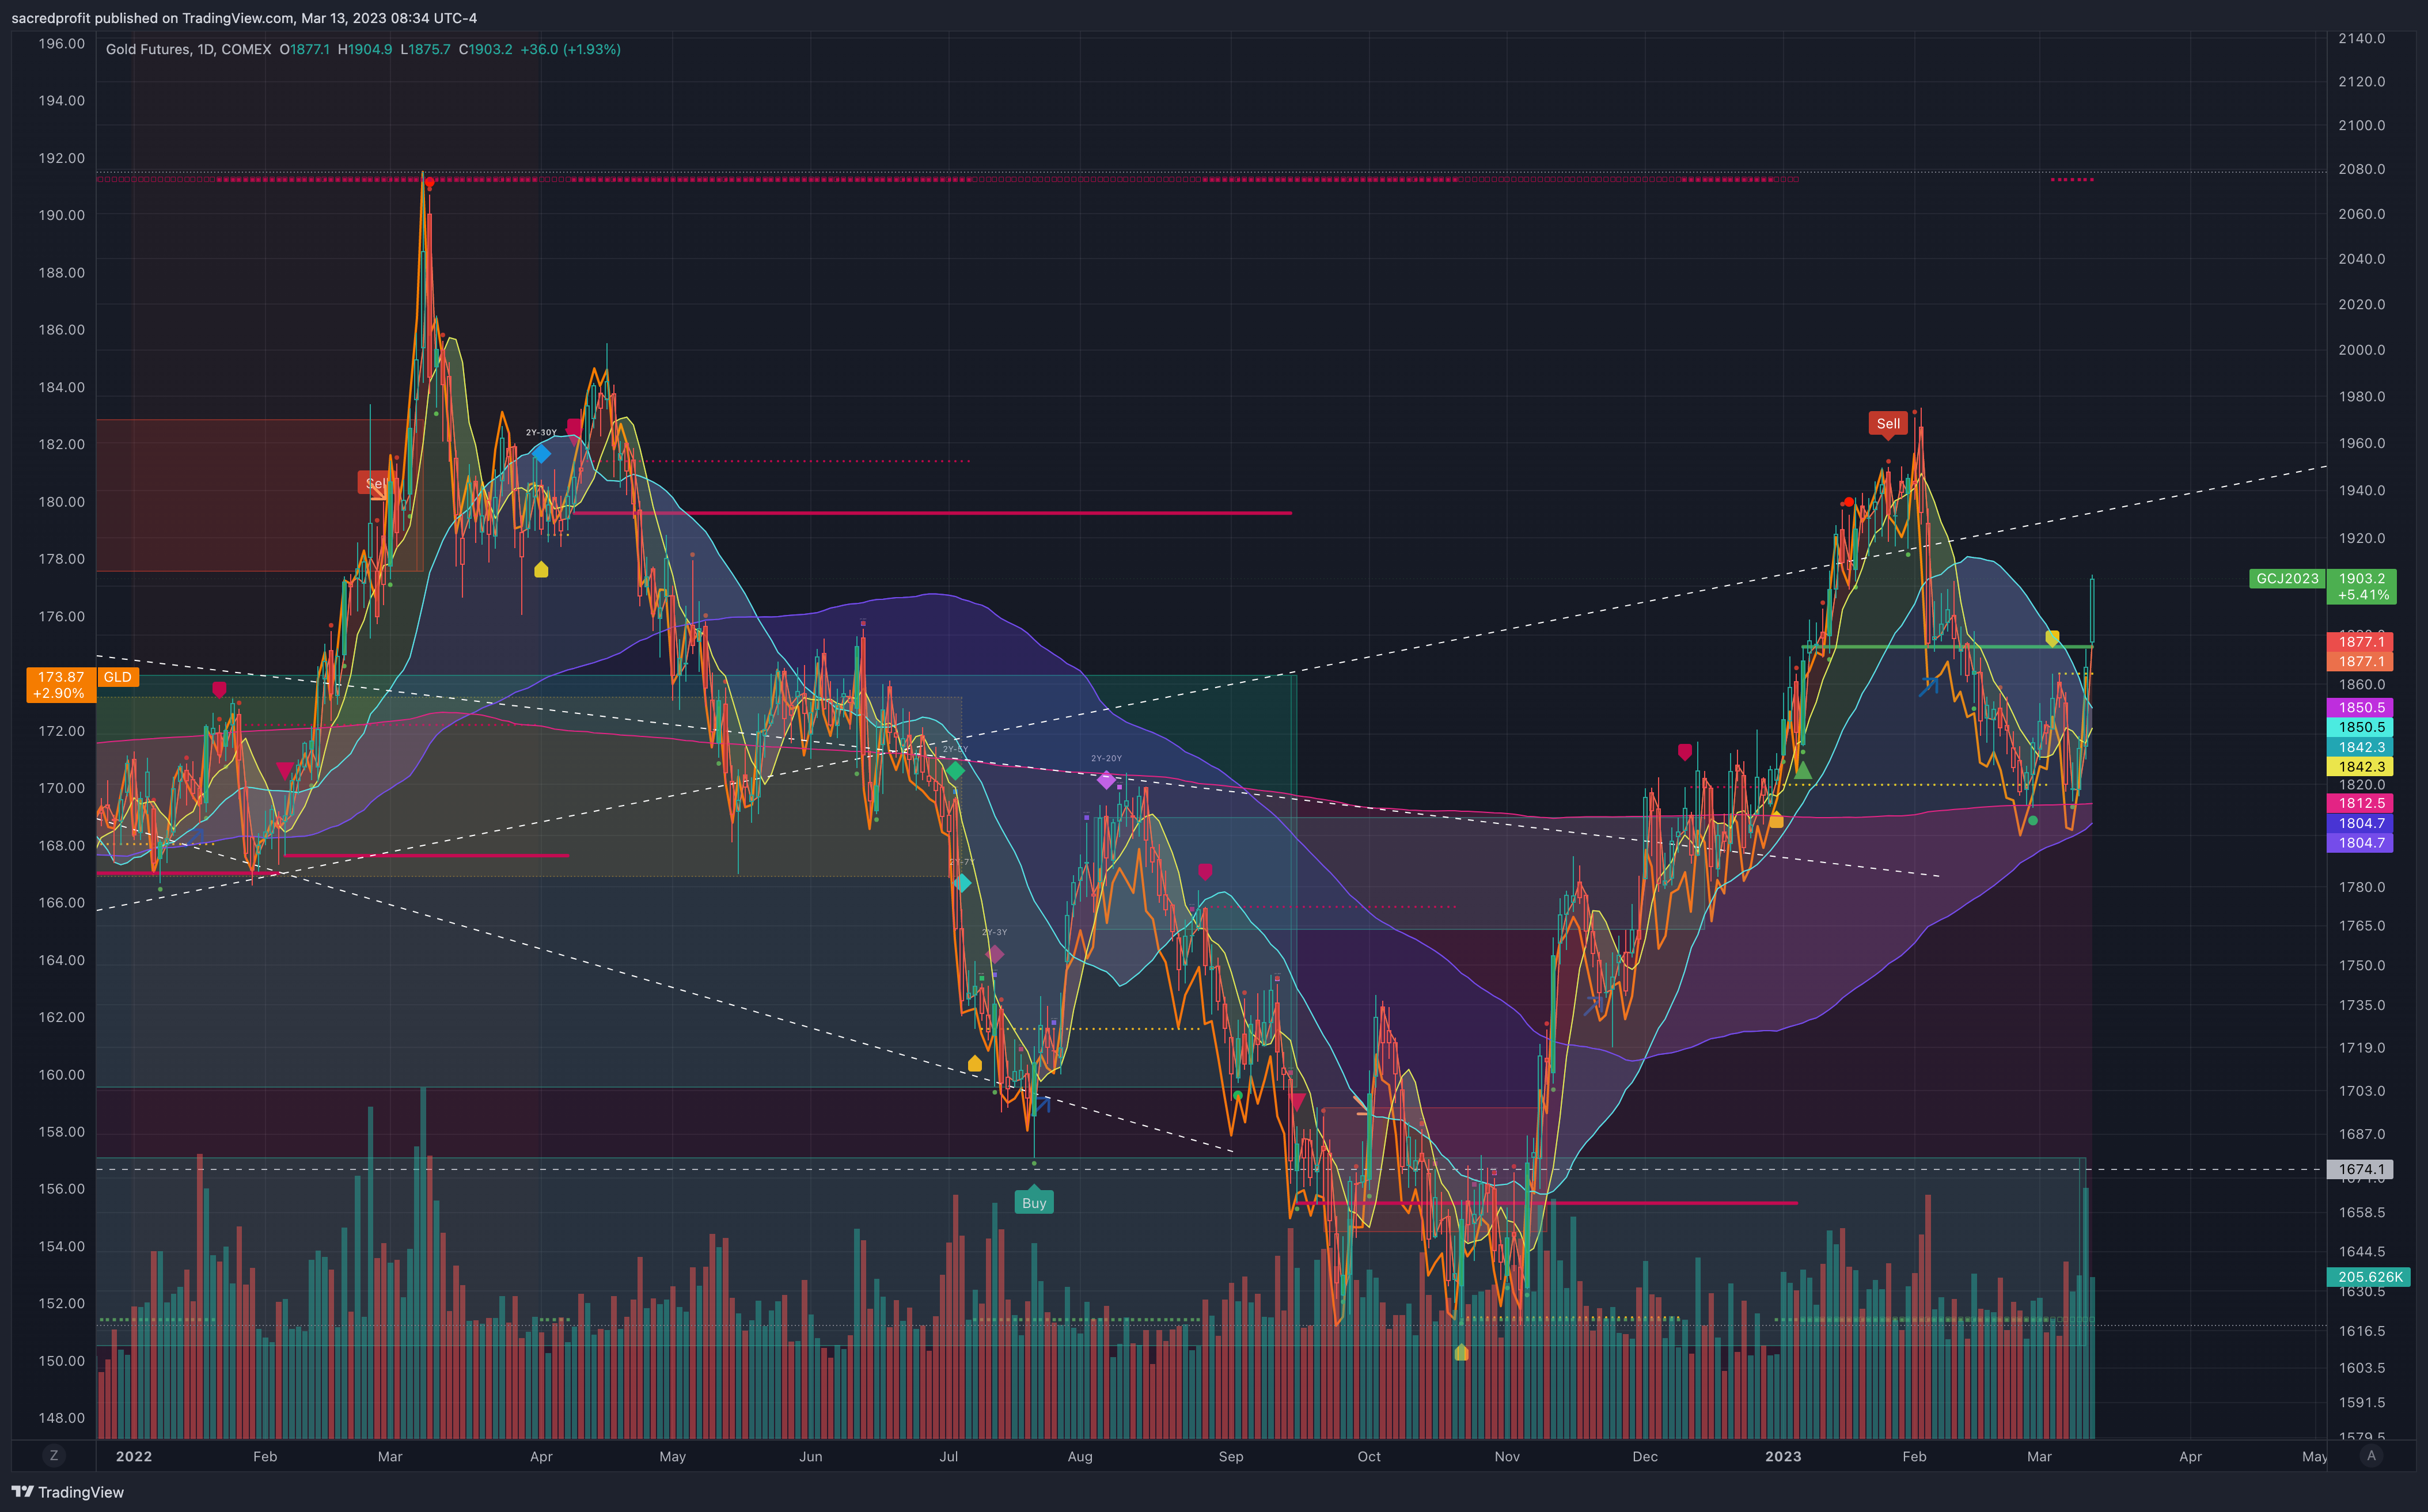Click the 196.00 label on left price axis

tap(61, 43)
